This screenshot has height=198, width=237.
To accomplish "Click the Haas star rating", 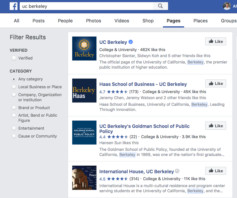I will (117, 92).
